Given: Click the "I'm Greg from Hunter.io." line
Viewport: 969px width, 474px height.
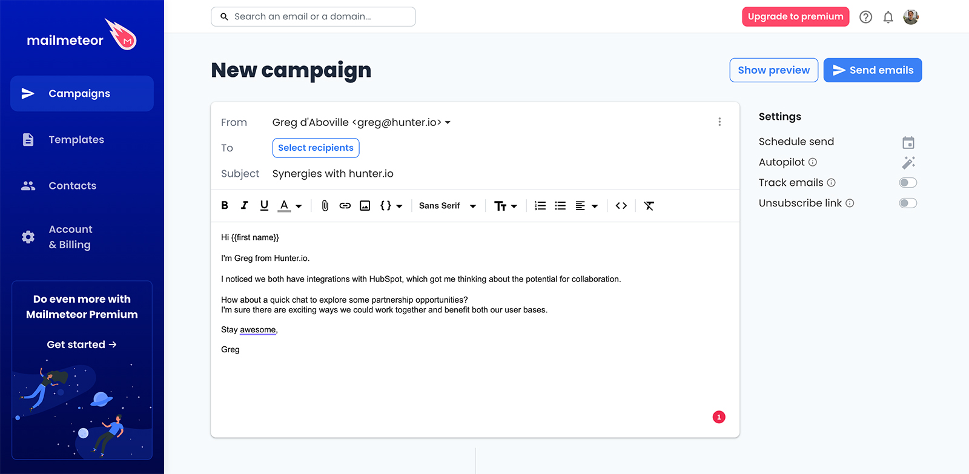Looking at the screenshot, I should (x=265, y=258).
